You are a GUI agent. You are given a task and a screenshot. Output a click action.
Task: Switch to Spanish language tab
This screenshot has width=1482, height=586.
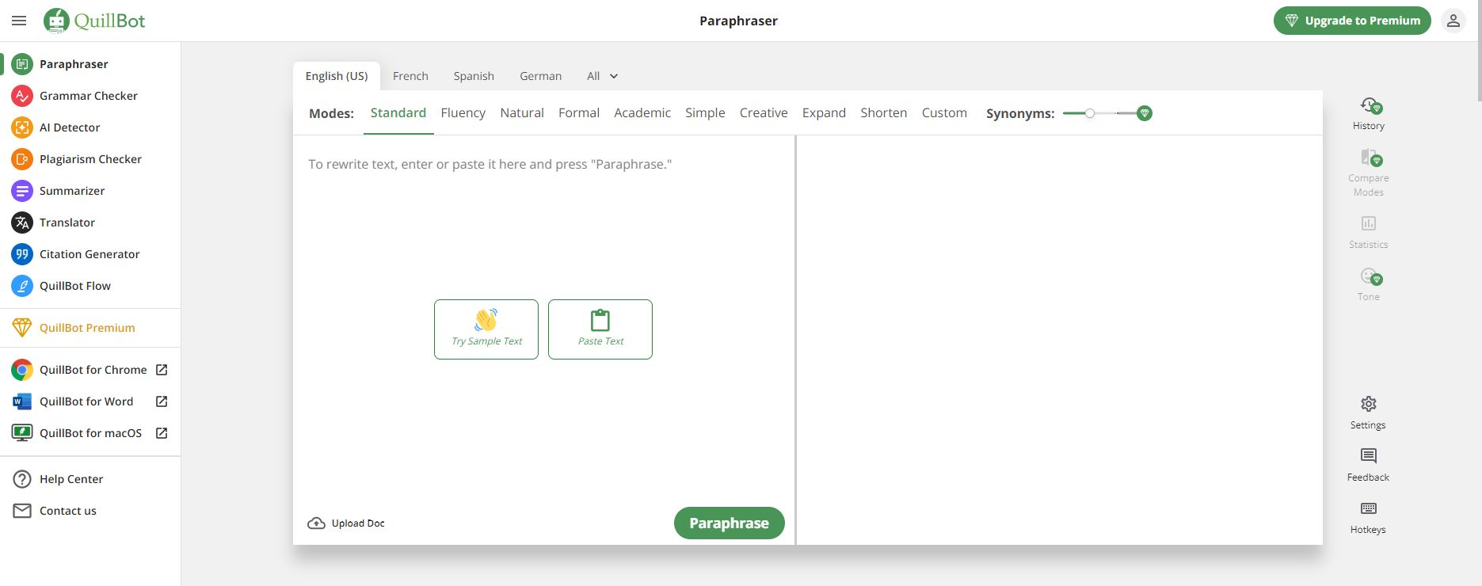[x=474, y=76]
